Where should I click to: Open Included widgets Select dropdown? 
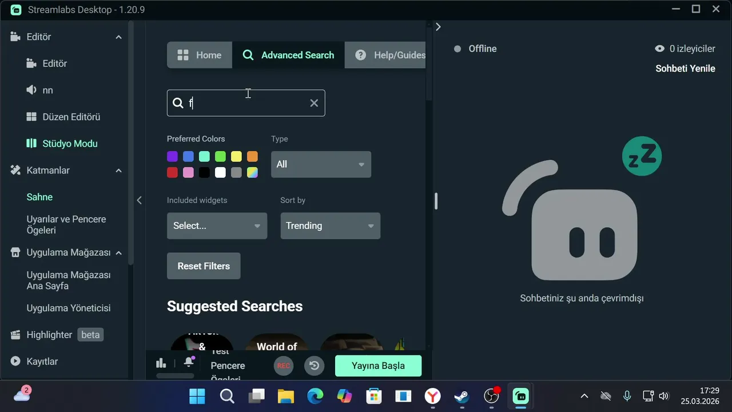point(217,225)
